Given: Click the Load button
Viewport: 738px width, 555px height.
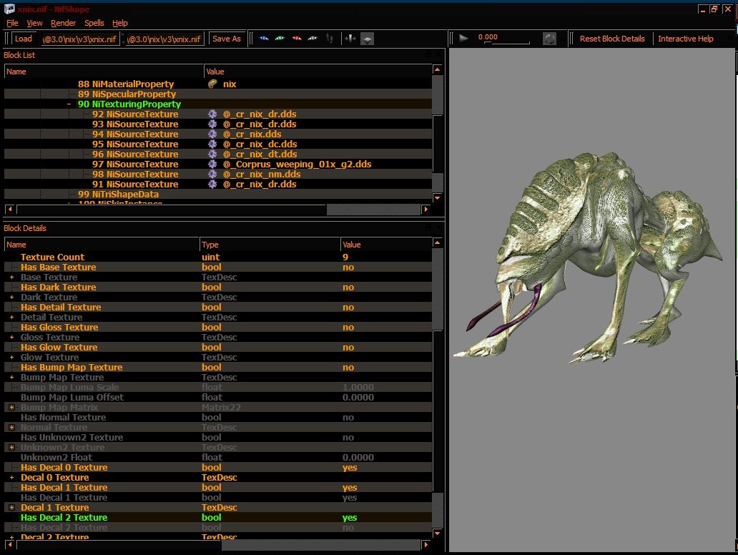Looking at the screenshot, I should [x=23, y=39].
